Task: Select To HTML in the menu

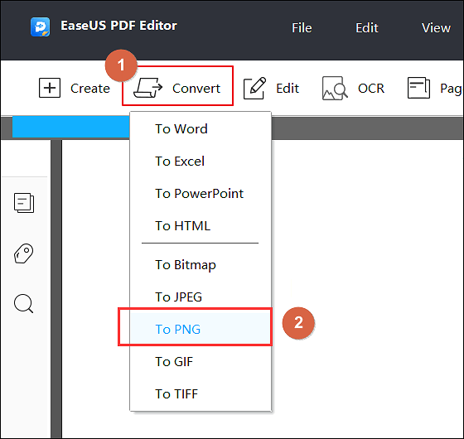Action: tap(201, 225)
